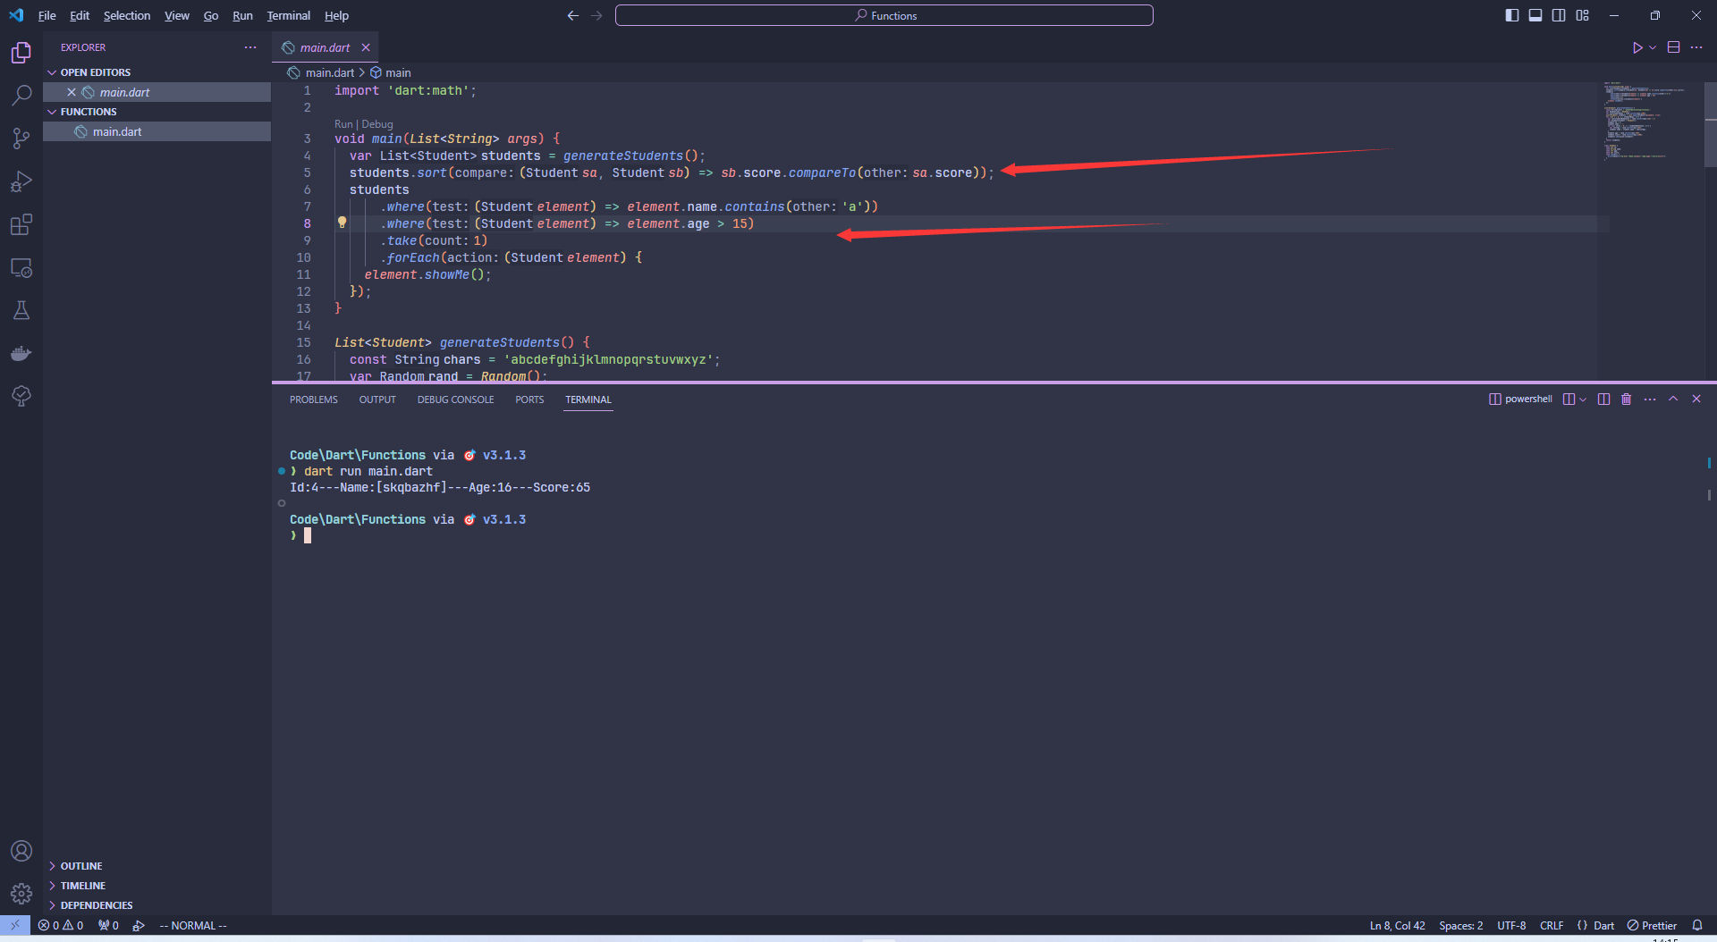Change indentation via Spaces: 2
This screenshot has width=1717, height=942.
(x=1461, y=925)
